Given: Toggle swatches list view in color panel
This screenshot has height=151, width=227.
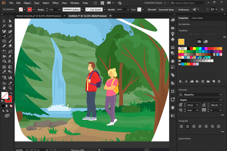Looking at the screenshot, I should click(x=199, y=41).
